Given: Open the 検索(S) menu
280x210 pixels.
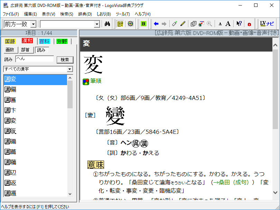Looking at the screenshot, I should [67, 14].
